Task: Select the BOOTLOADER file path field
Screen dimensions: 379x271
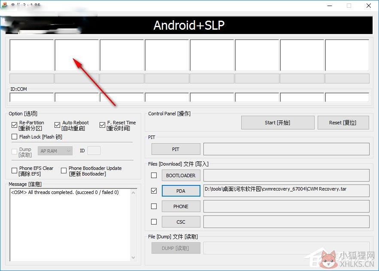Action: point(286,176)
